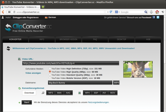
Task: Click the Start! button
Action: tap(27, 102)
